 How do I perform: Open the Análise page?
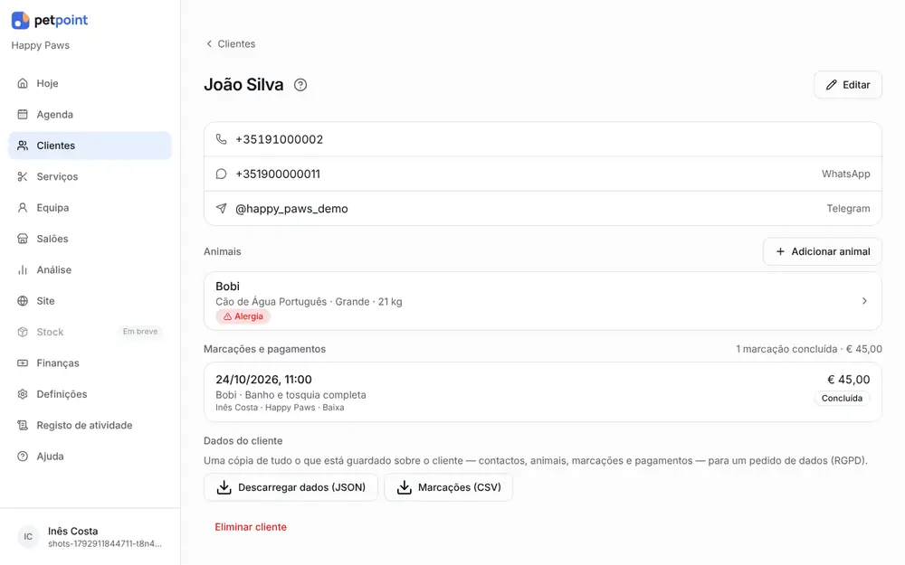tap(90, 269)
